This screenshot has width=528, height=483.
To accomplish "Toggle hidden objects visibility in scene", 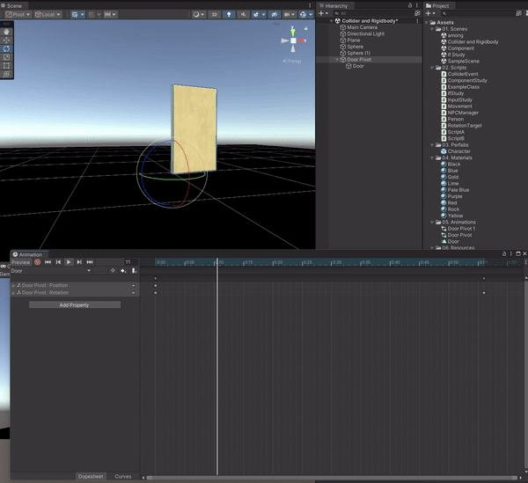I will pos(275,14).
